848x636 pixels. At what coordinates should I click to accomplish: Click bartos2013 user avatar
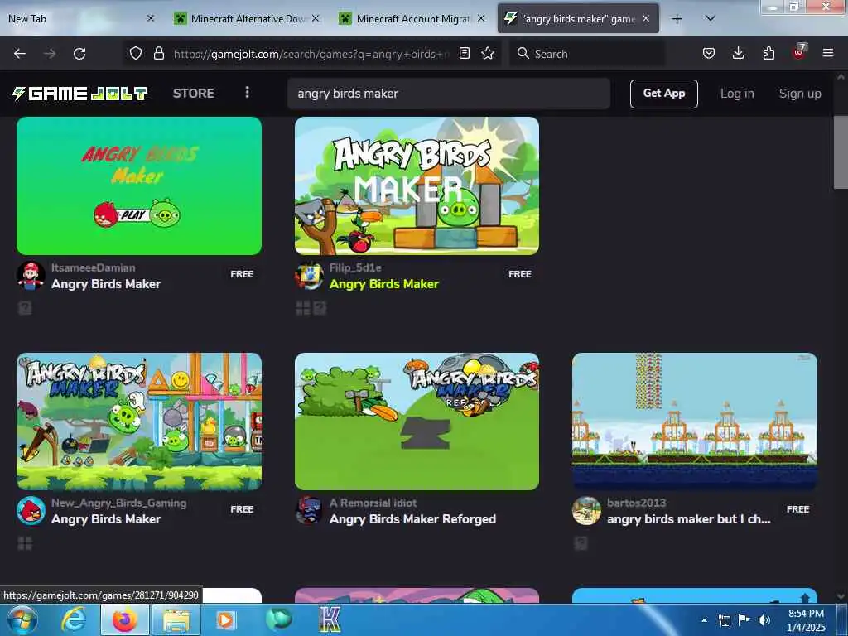pyautogui.click(x=587, y=510)
